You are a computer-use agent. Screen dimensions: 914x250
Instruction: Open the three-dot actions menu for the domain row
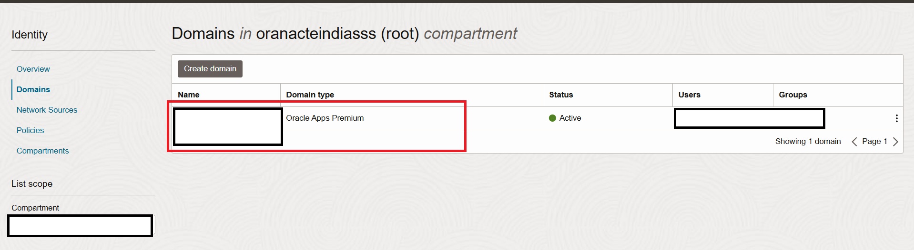(896, 118)
